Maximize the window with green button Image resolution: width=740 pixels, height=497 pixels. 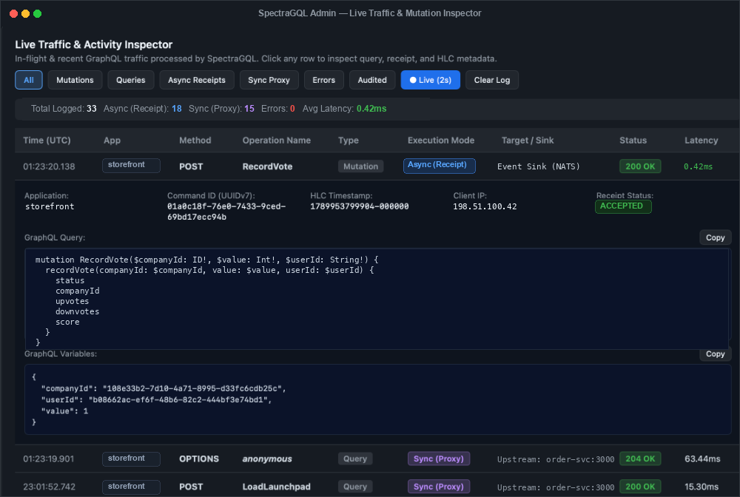(37, 13)
